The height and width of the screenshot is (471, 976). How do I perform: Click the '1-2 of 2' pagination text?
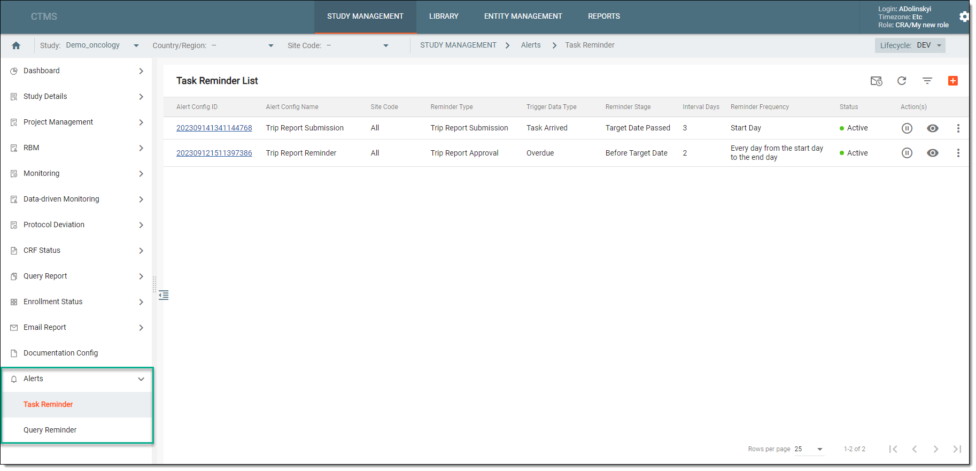click(x=854, y=449)
